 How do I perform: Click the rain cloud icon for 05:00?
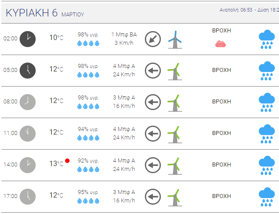pos(267,71)
